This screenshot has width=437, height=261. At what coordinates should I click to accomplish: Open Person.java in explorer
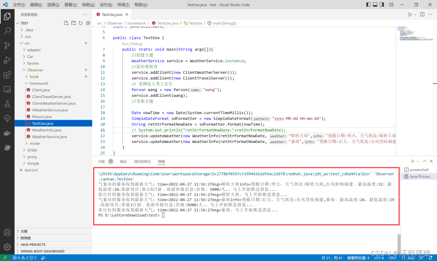pos(53,117)
